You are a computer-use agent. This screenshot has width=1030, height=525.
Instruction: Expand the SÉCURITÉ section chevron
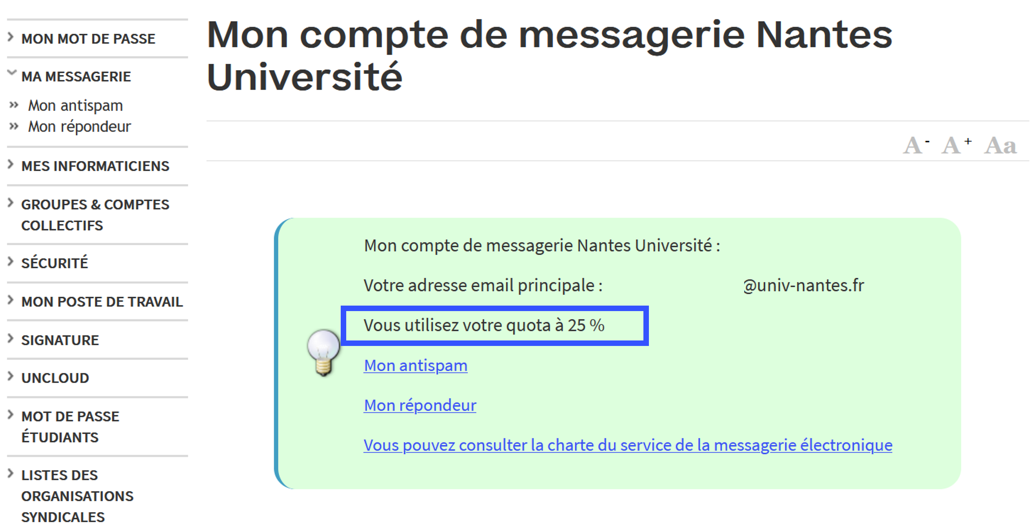click(x=11, y=262)
